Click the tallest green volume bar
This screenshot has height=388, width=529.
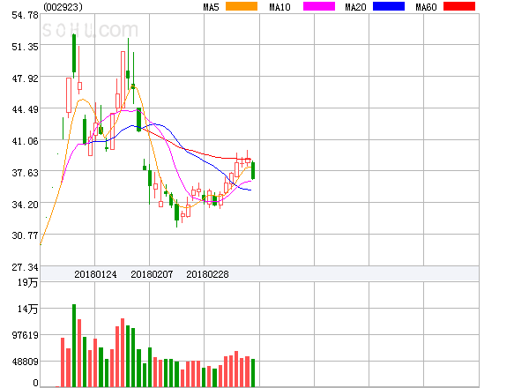click(74, 346)
